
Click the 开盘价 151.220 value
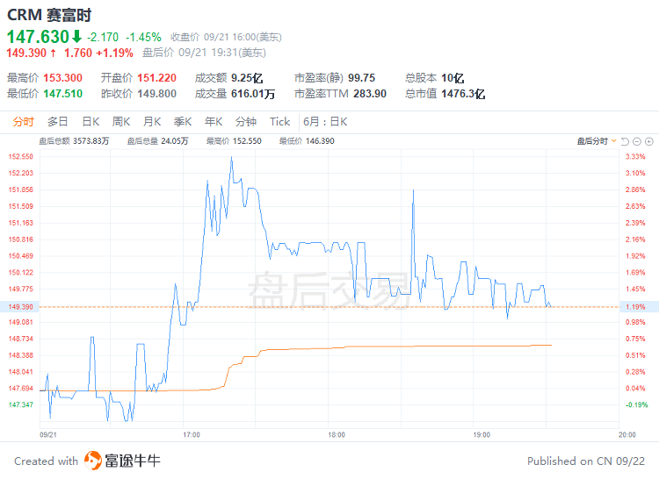[156, 77]
